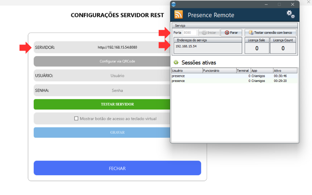Click the orange RSS feed logo icon
This screenshot has width=312, height=195.
pyautogui.click(x=179, y=14)
